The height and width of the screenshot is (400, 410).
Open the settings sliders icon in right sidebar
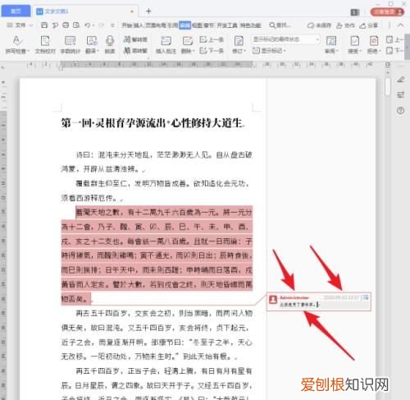pyautogui.click(x=401, y=94)
